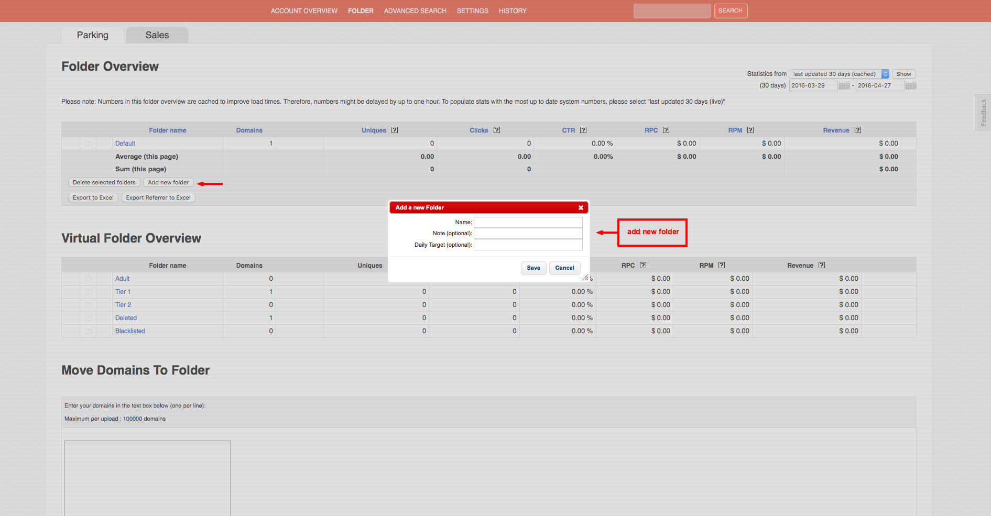The width and height of the screenshot is (991, 516).
Task: Click the folder icon beside Tier 1
Action: [89, 292]
